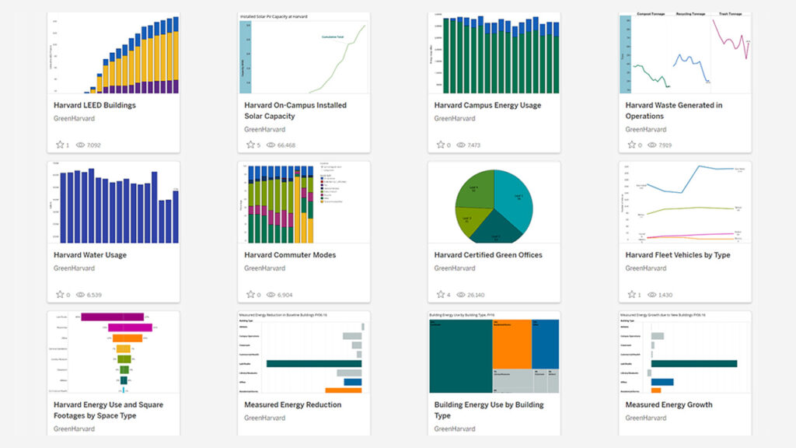Click the star icon under Harvard Commuter Modes

click(250, 295)
